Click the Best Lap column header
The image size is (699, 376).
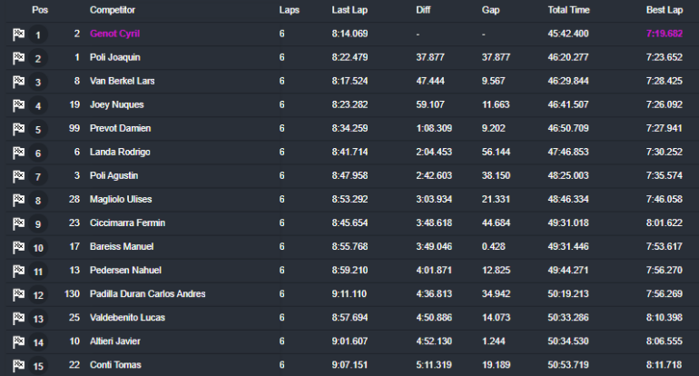[x=664, y=10]
